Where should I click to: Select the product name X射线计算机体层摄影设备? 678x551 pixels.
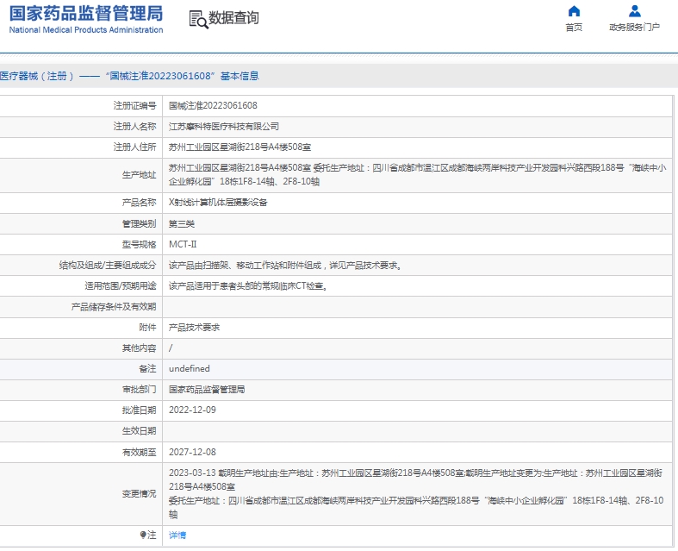[218, 203]
